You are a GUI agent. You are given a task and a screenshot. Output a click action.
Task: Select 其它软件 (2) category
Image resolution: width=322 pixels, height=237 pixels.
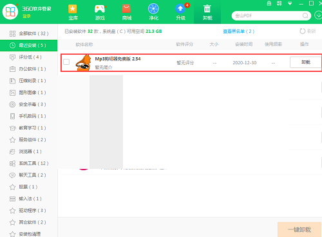point(28,222)
